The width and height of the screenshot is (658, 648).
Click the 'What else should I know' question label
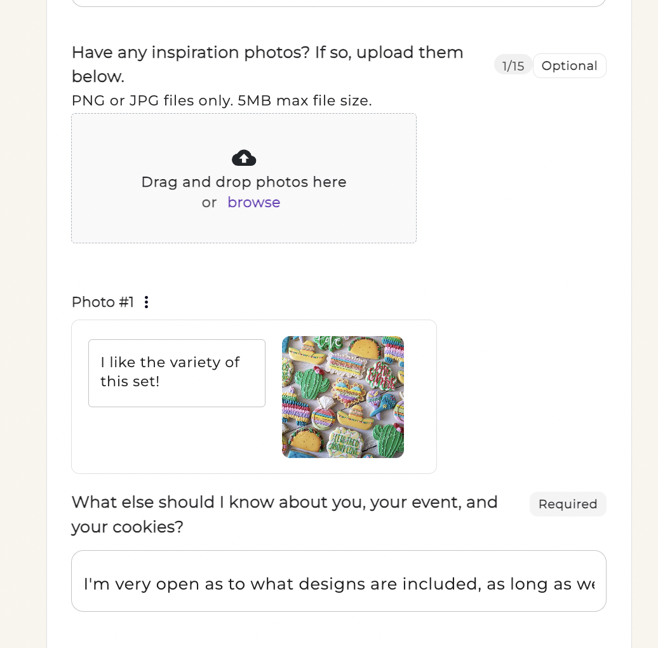285,514
